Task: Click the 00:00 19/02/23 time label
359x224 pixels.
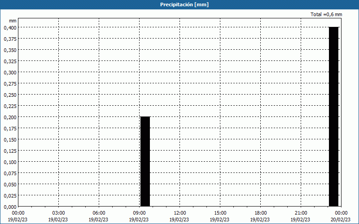Action: click(18, 216)
